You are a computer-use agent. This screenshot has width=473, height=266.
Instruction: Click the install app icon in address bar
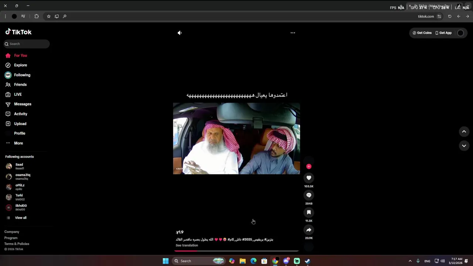coord(57,16)
